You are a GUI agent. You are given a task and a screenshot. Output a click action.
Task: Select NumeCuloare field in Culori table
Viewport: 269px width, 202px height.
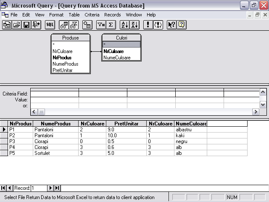point(121,58)
